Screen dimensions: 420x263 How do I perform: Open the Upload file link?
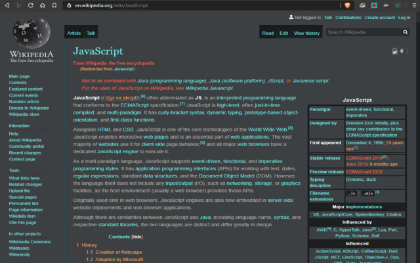pos(19,191)
